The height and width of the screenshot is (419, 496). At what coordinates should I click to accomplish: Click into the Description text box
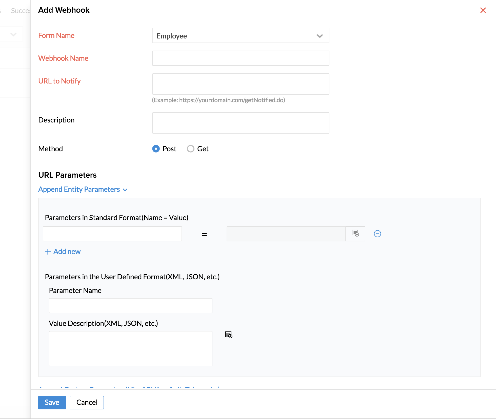(240, 123)
